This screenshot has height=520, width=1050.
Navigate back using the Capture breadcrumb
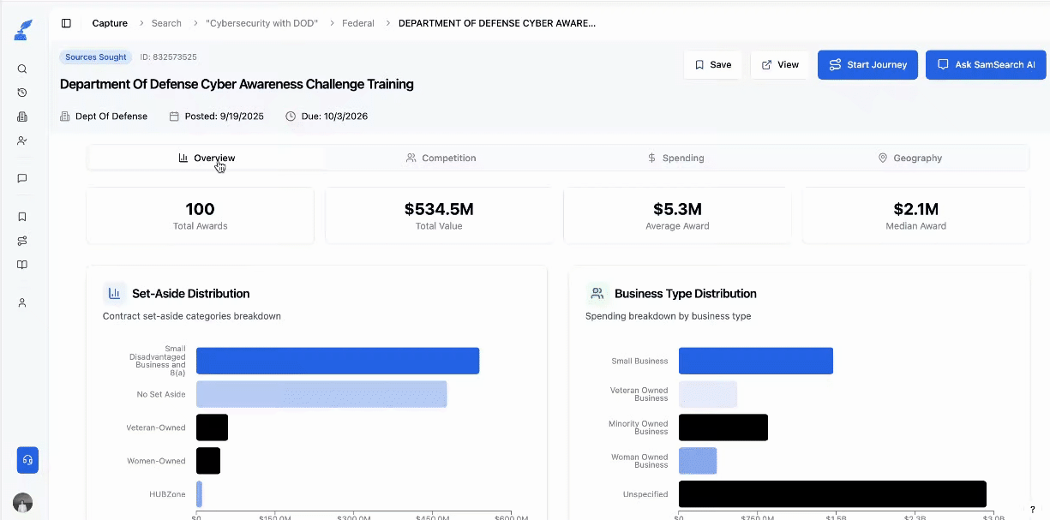(110, 23)
